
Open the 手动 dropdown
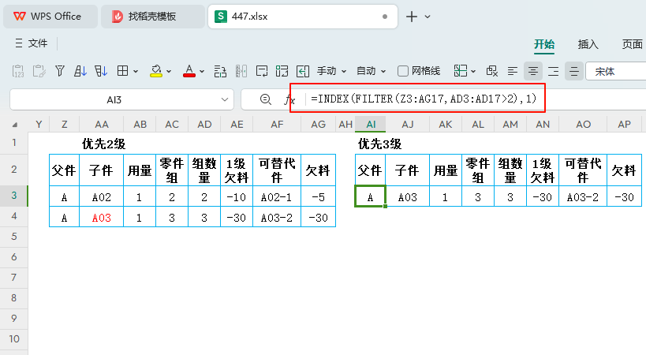pos(331,71)
